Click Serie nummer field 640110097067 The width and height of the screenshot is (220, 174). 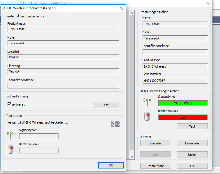(x=175, y=81)
